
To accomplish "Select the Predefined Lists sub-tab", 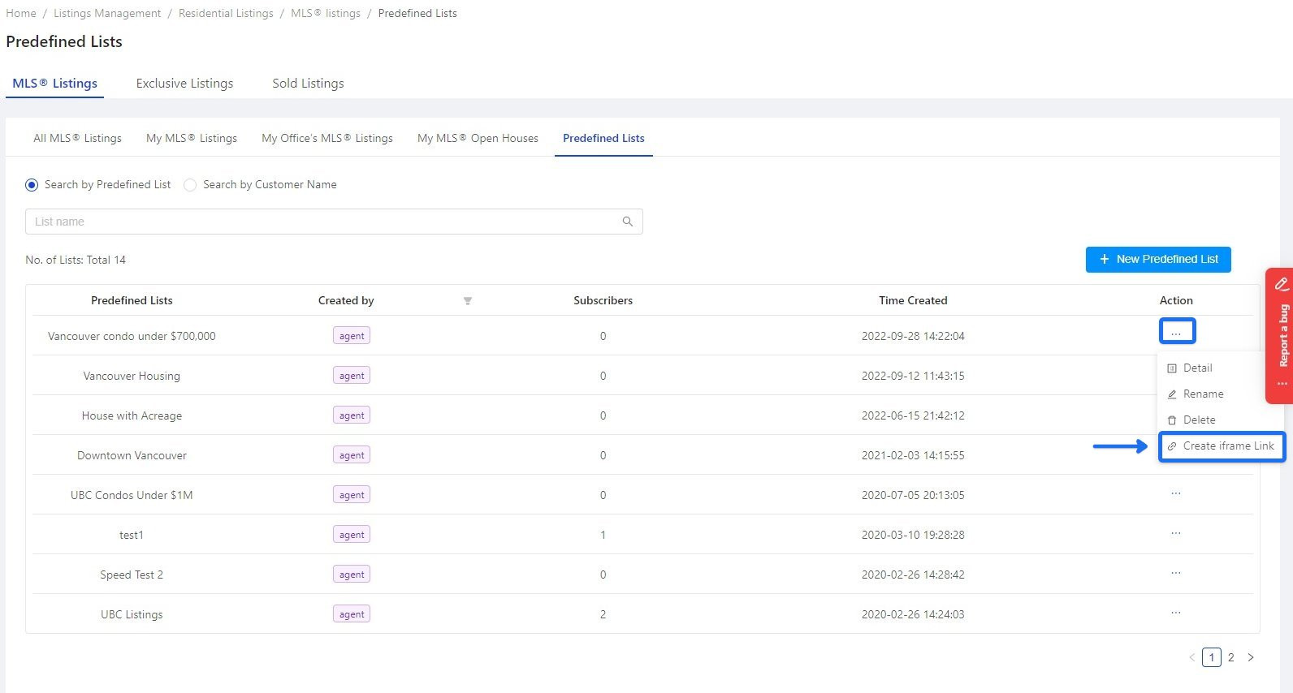I will (603, 138).
